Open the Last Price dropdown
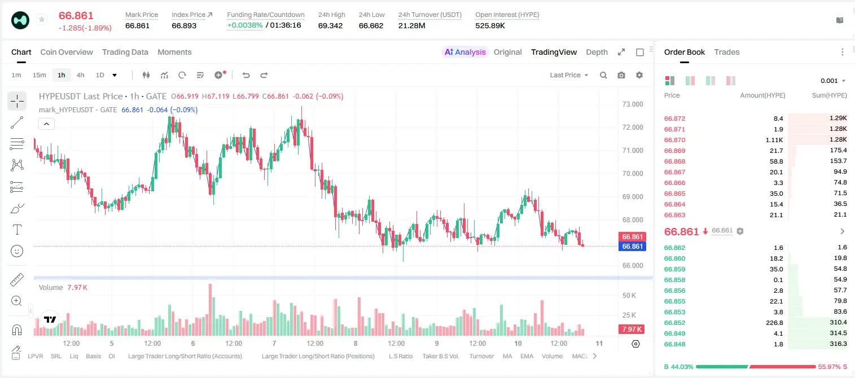 569,75
